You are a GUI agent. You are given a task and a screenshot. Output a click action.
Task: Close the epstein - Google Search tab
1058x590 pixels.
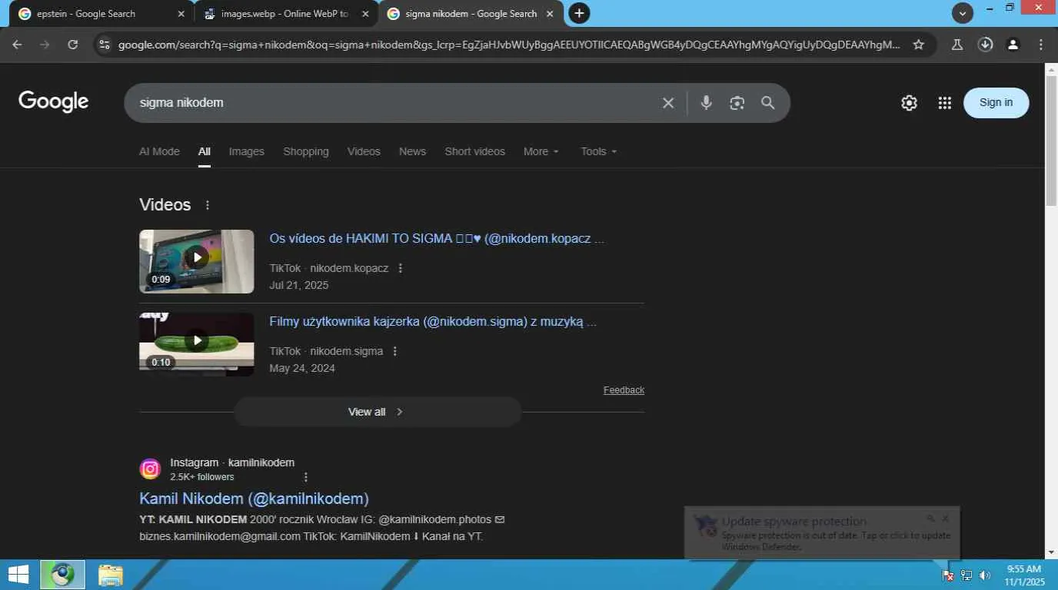coord(181,14)
